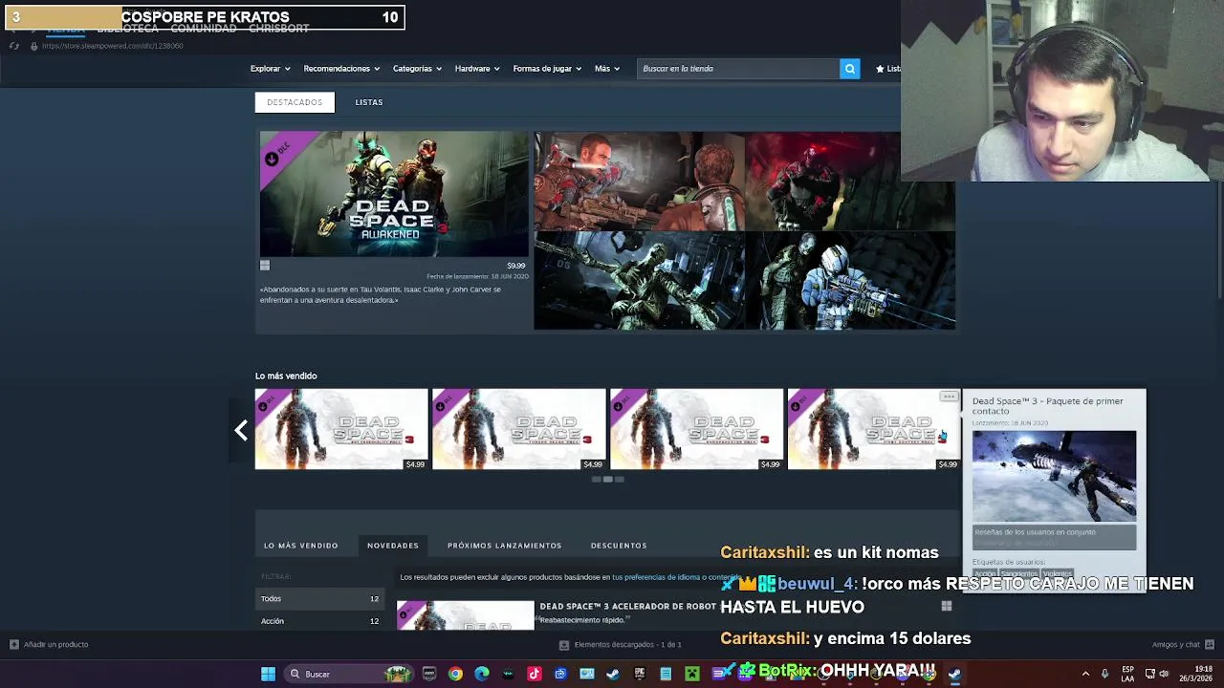
Task: Expand the Recomendaciones dropdown
Action: click(x=341, y=69)
